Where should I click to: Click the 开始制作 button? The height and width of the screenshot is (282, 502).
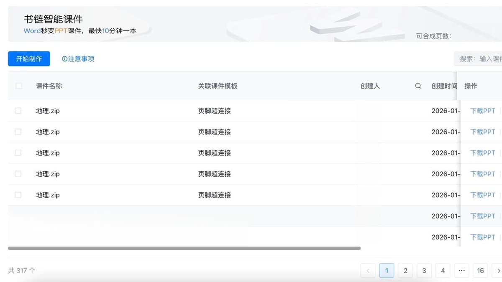[28, 58]
